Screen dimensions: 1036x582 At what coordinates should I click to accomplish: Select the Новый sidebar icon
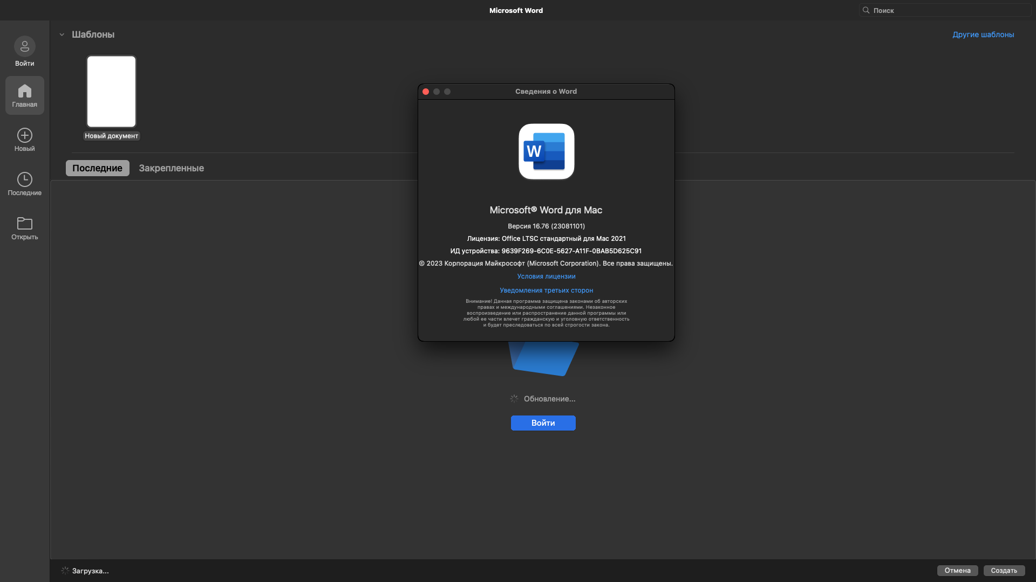point(25,135)
